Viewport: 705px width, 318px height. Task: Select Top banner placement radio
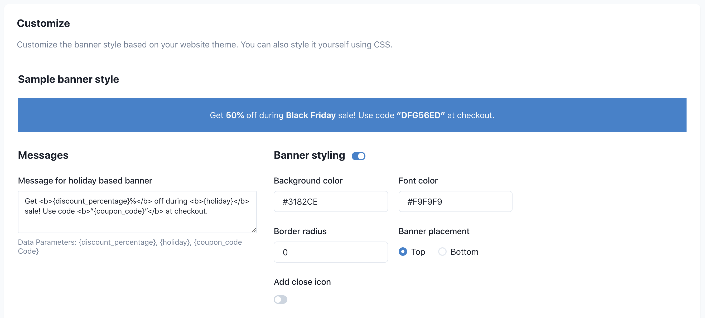tap(403, 252)
